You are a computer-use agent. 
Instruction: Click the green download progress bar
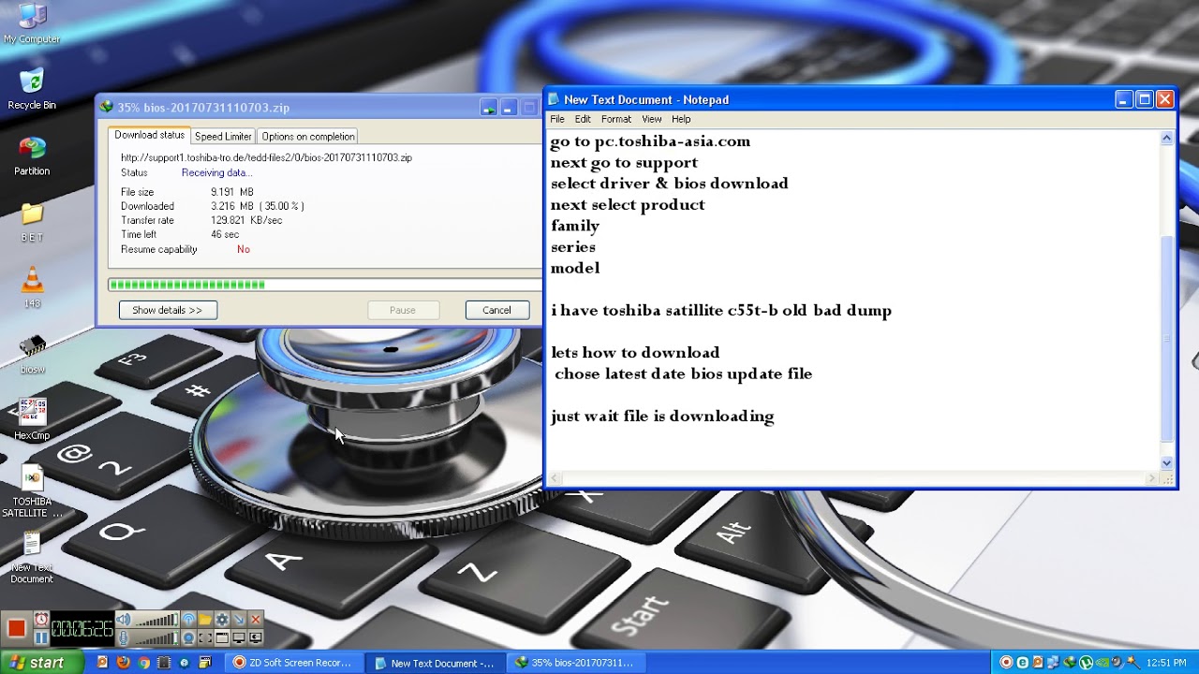point(325,285)
